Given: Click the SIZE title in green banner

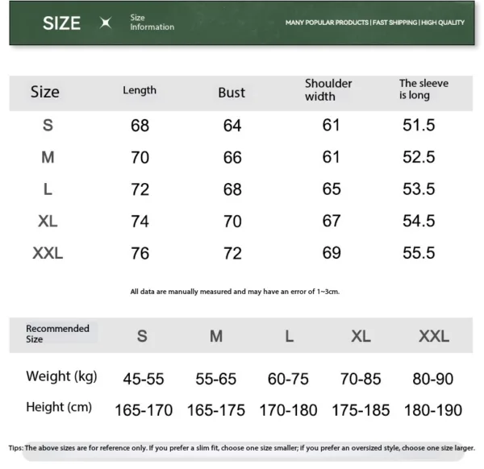Looking at the screenshot, I should click(x=62, y=23).
